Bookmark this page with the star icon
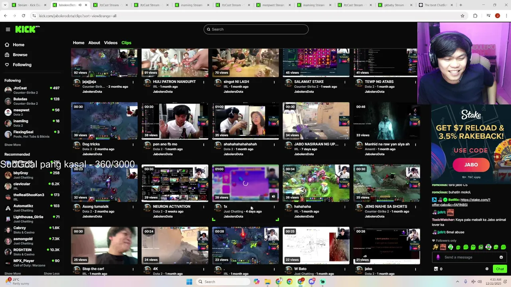 pos(462,16)
